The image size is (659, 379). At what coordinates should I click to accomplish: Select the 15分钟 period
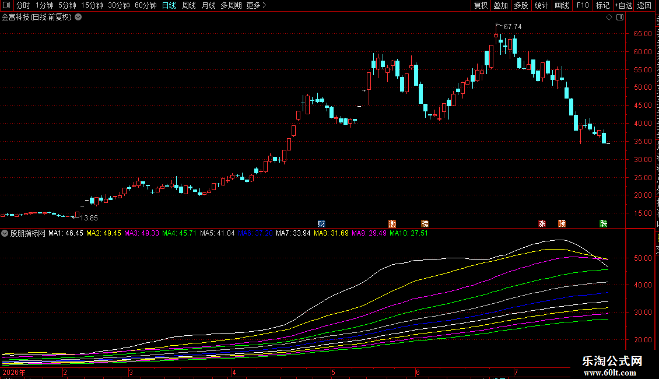point(92,5)
